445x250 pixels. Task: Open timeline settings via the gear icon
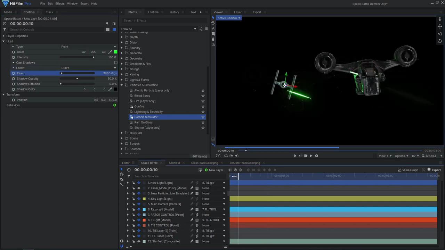[122, 241]
